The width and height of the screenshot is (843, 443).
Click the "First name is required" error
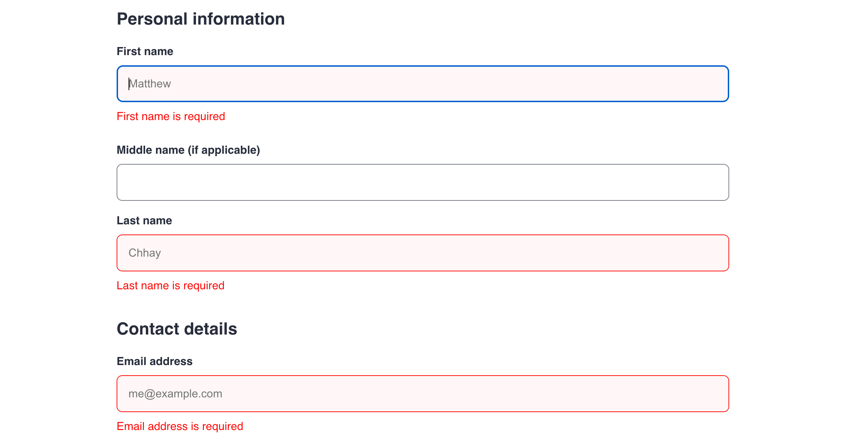[171, 116]
